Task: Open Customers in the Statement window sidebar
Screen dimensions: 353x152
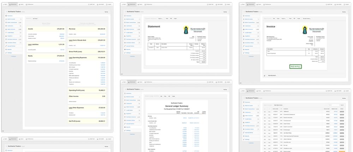Action: [x=127, y=25]
